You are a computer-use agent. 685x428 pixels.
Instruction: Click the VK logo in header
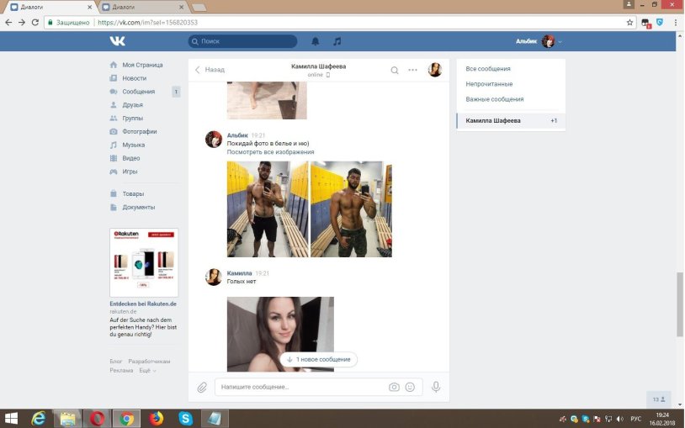pos(117,41)
